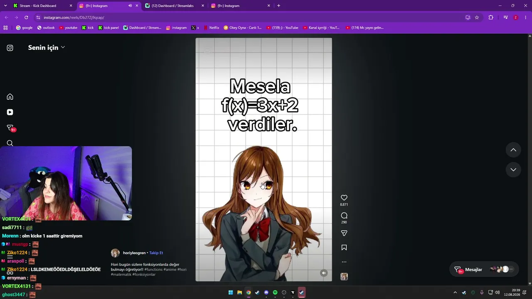Follow the account with 'Takip Et'
This screenshot has width=532, height=299.
[156, 253]
